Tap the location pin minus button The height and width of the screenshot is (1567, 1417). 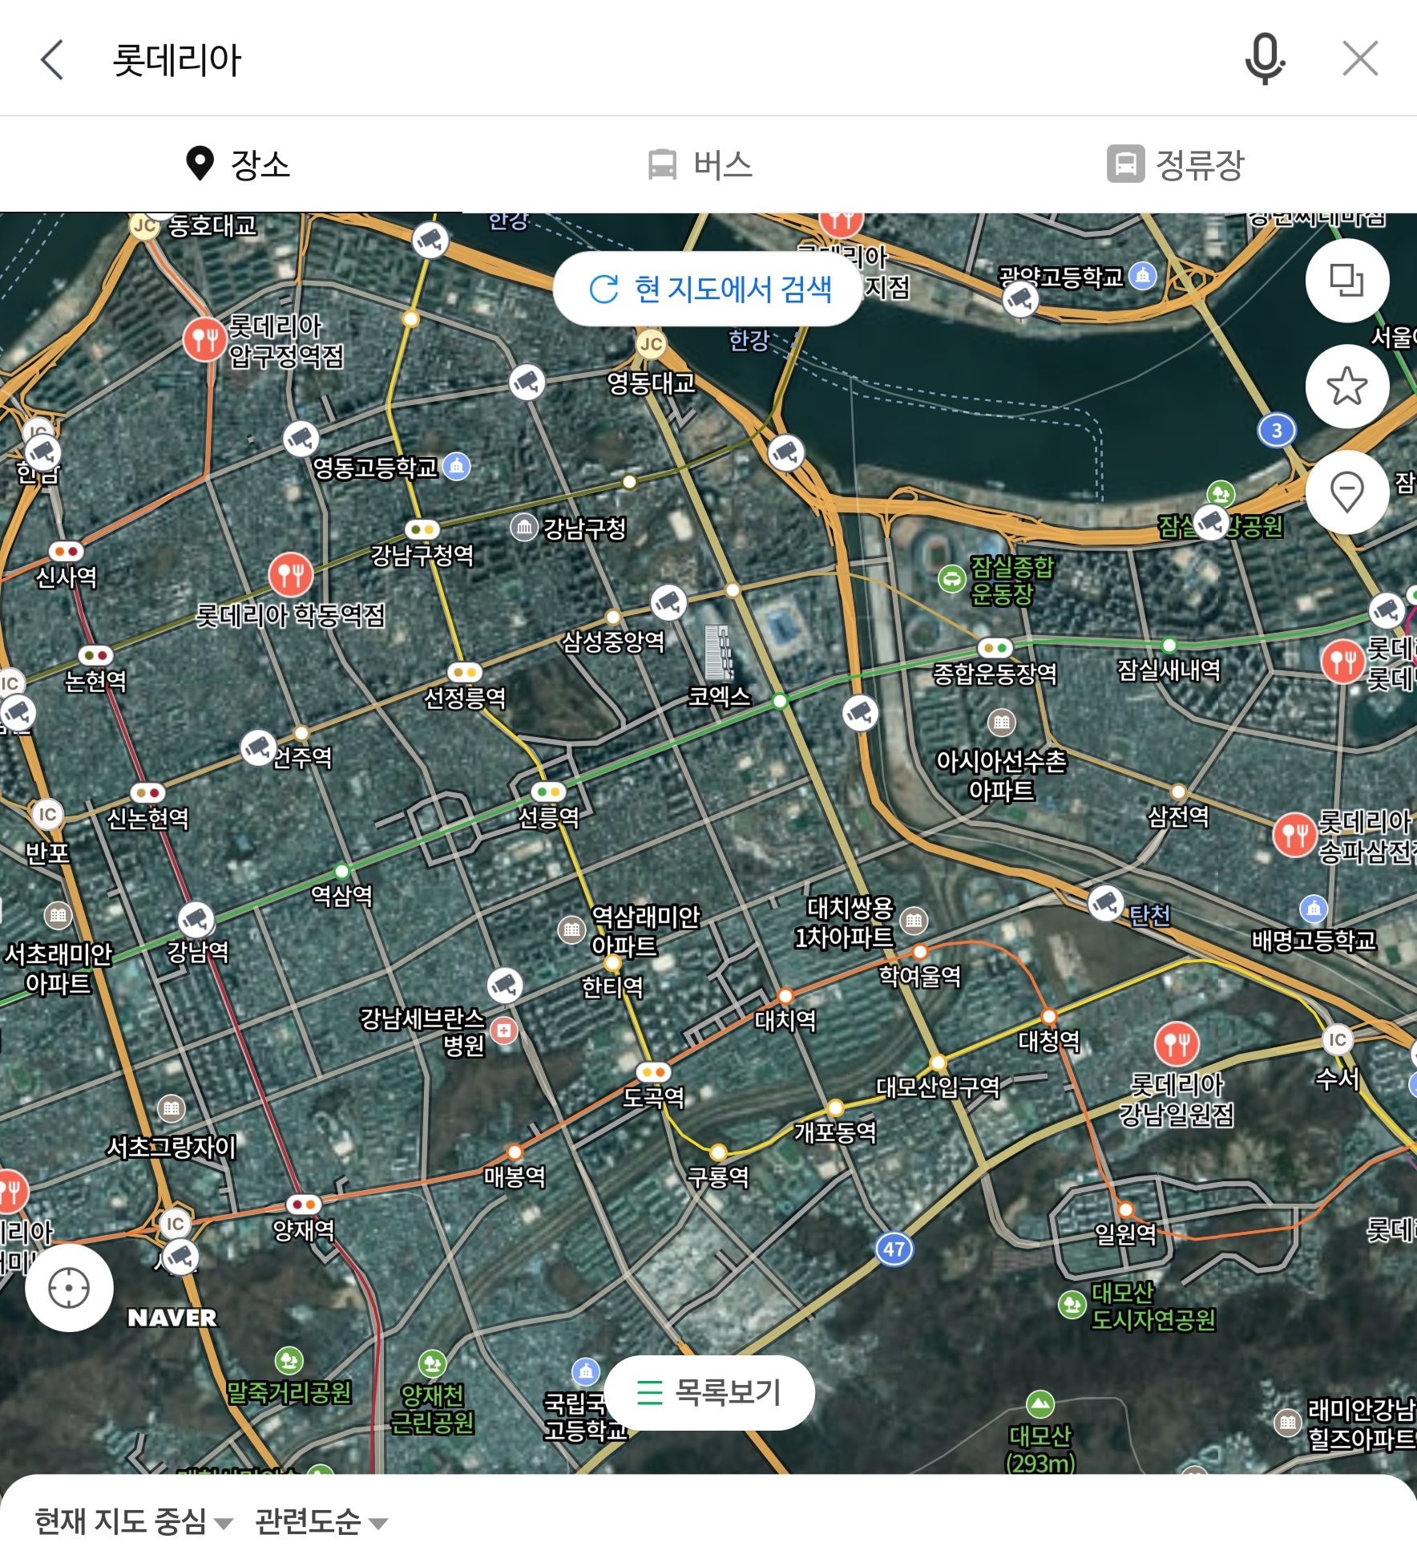tap(1347, 491)
